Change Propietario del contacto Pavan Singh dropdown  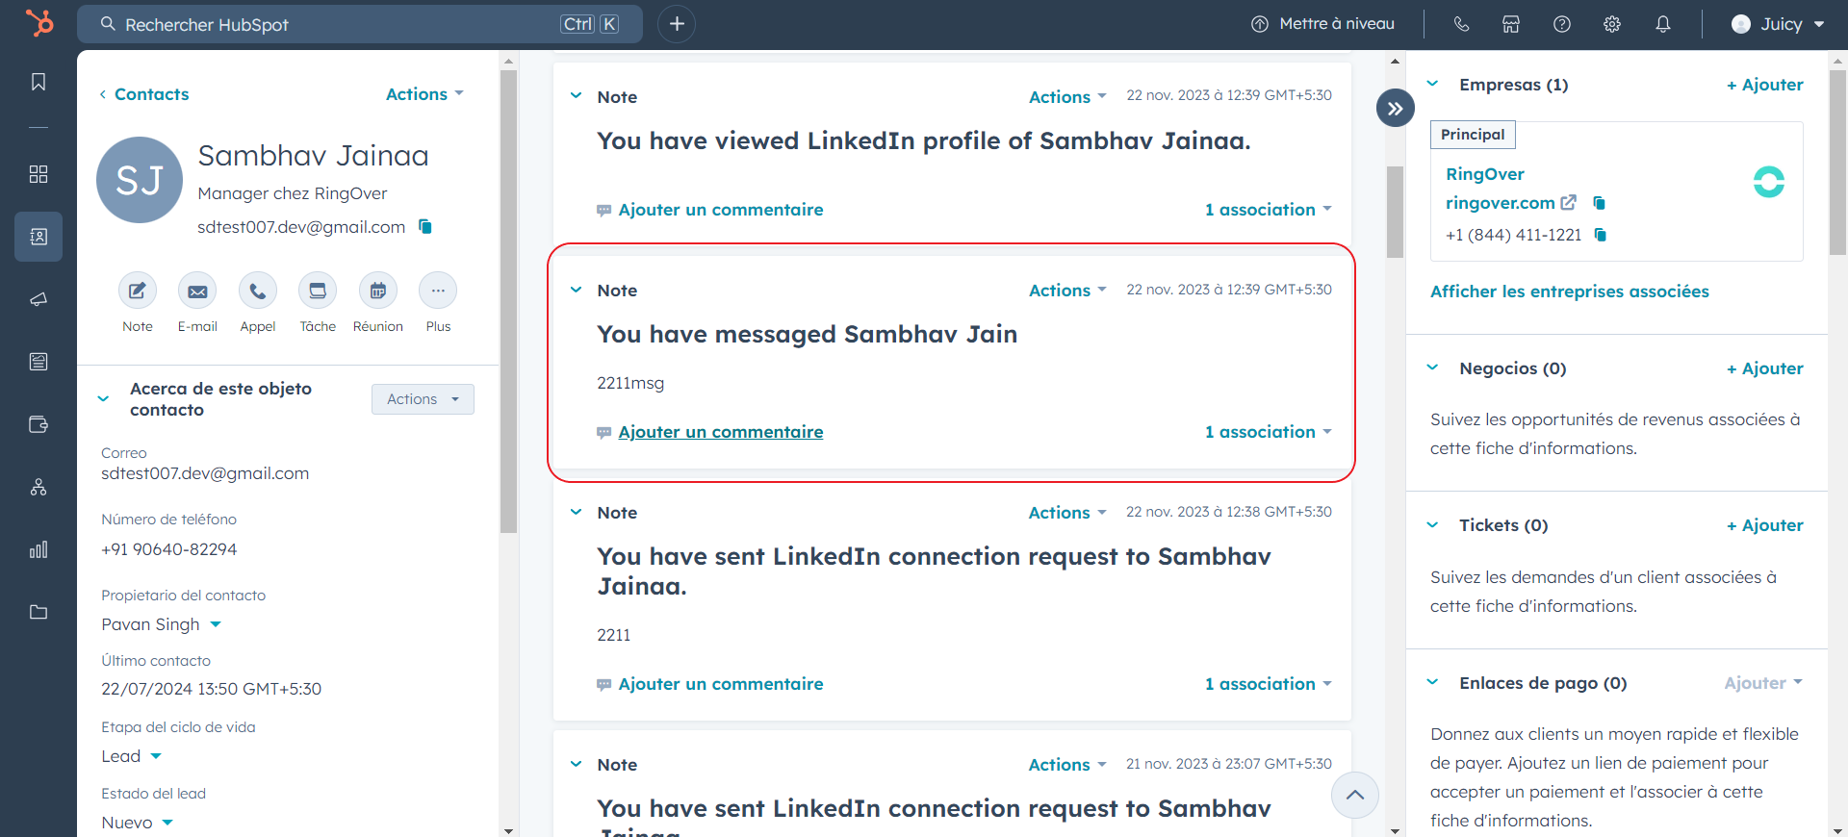point(162,624)
